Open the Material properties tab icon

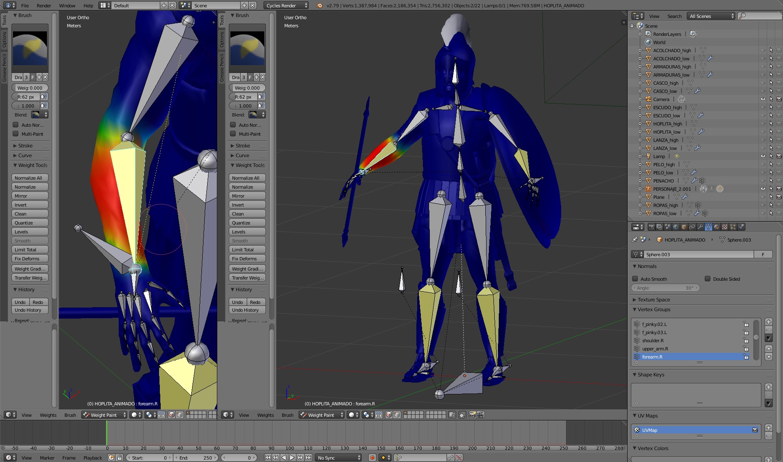(x=717, y=227)
